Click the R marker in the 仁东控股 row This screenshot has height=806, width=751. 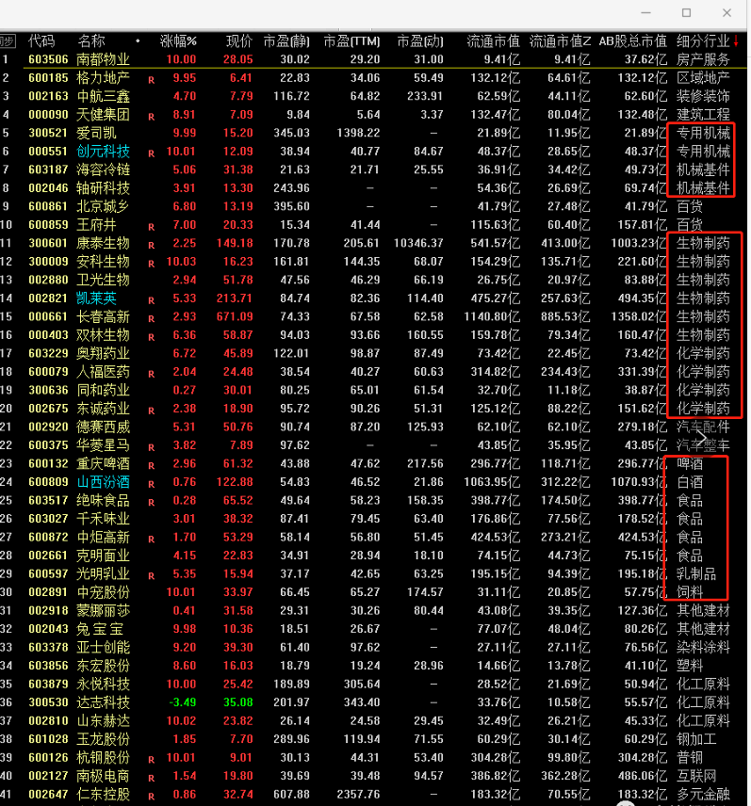pyautogui.click(x=151, y=797)
